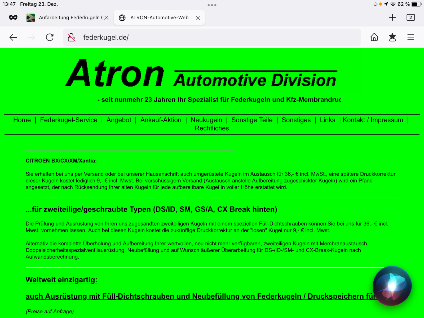The image size is (424, 318).
Task: Tap the bookmark star icon
Action: [x=392, y=37]
